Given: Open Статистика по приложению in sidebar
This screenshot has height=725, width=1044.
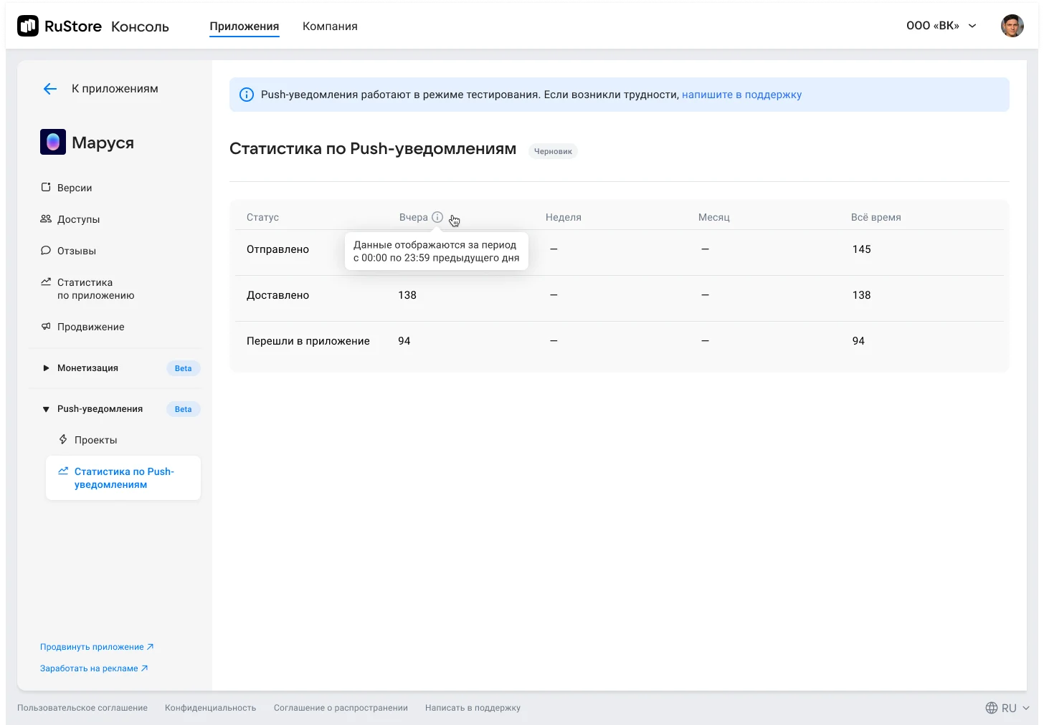Looking at the screenshot, I should (95, 289).
